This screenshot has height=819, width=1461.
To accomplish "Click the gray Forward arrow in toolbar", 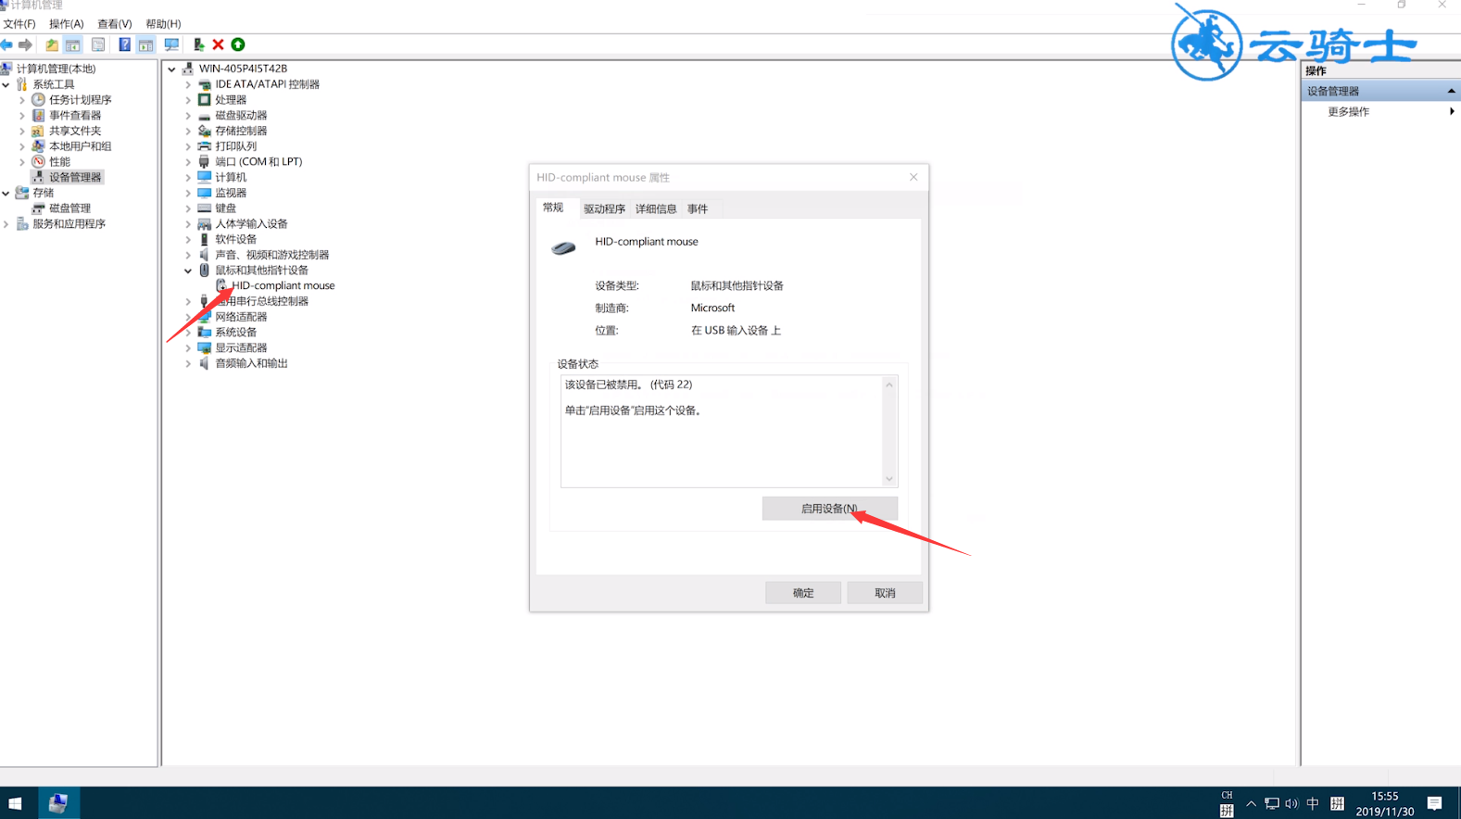I will pos(26,44).
